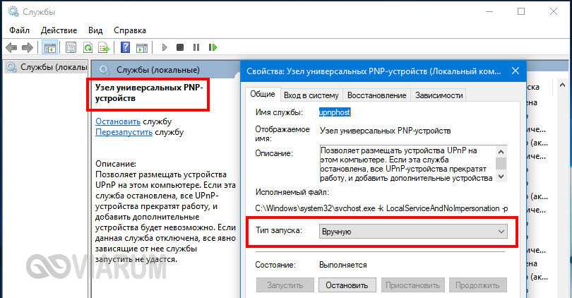Screen dimensions: 572x298
Task: Click the Forward arrow in toolbar
Action: pyautogui.click(x=28, y=47)
